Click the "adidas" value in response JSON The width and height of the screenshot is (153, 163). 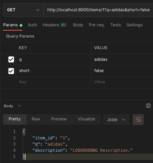coord(55,144)
